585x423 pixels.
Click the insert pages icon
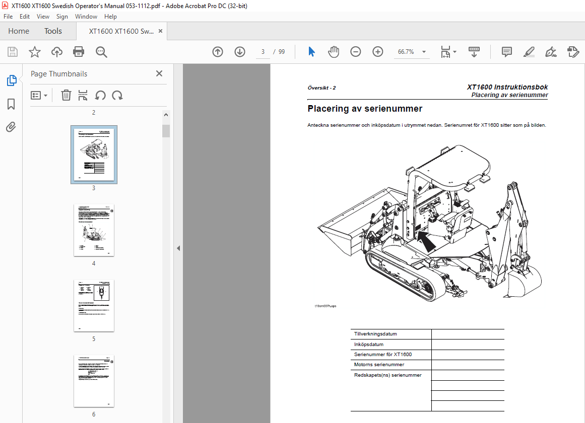click(83, 96)
